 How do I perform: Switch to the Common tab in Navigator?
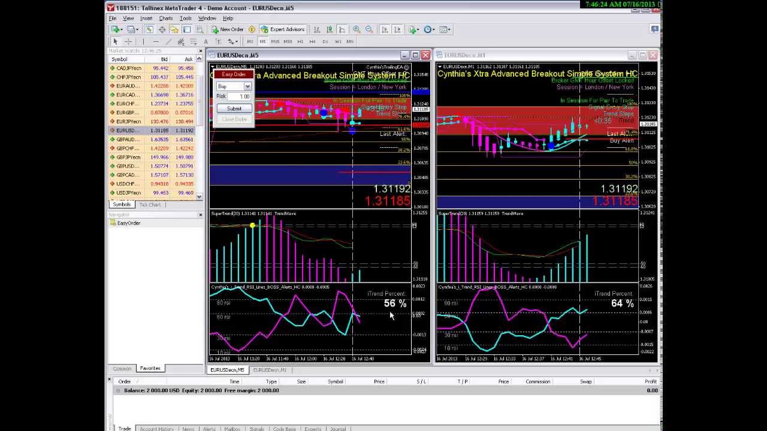pos(122,369)
